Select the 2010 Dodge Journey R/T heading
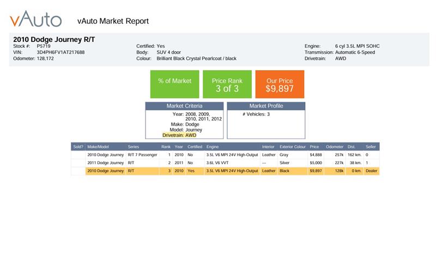This screenshot has width=436, height=274. point(54,39)
